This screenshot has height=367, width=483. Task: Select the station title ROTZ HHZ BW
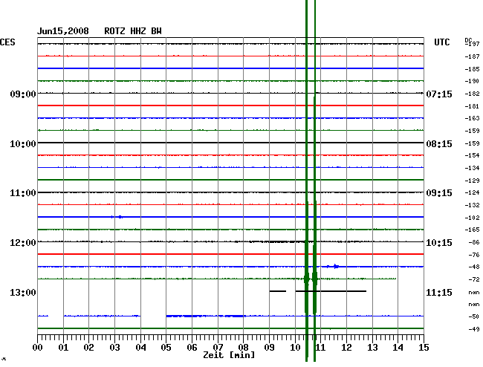pyautogui.click(x=133, y=31)
